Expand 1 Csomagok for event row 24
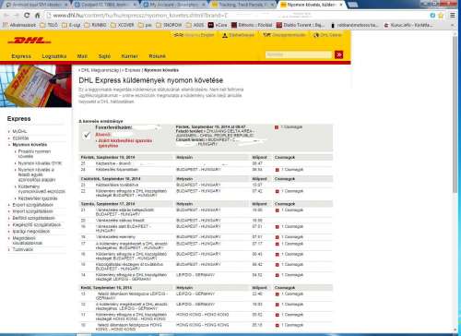Viewport: 461px width, 336px height. click(x=290, y=170)
